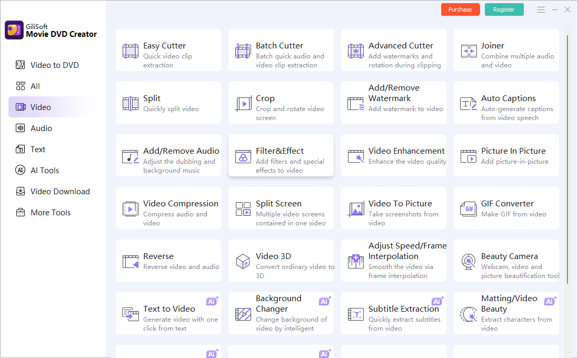Open the Split video icon
Screen dimensions: 578x358
click(131, 104)
